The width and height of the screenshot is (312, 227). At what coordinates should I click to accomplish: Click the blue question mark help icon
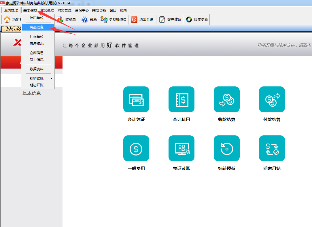[85, 20]
